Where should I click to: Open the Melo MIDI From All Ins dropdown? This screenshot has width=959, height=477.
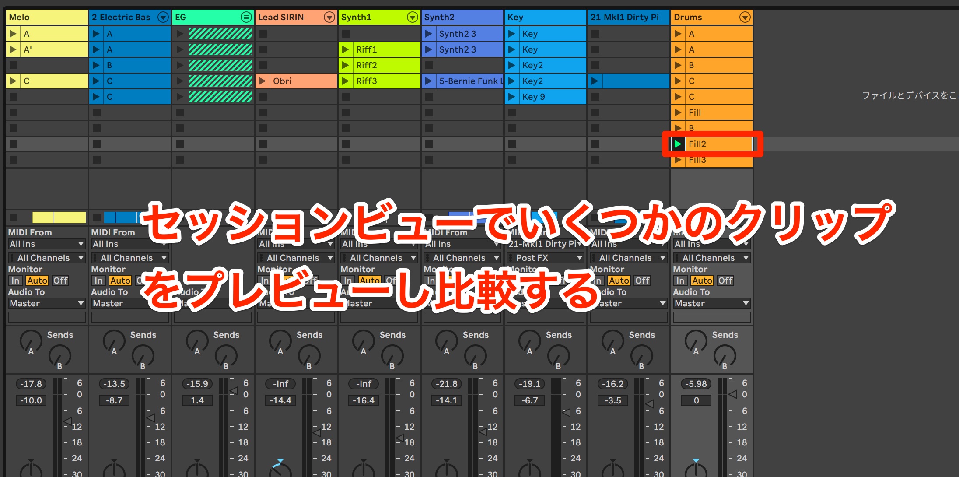[x=47, y=244]
